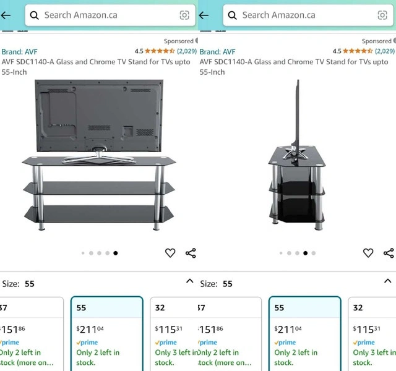
Task: Tap share icon below side-view stand image
Action: coord(389,253)
